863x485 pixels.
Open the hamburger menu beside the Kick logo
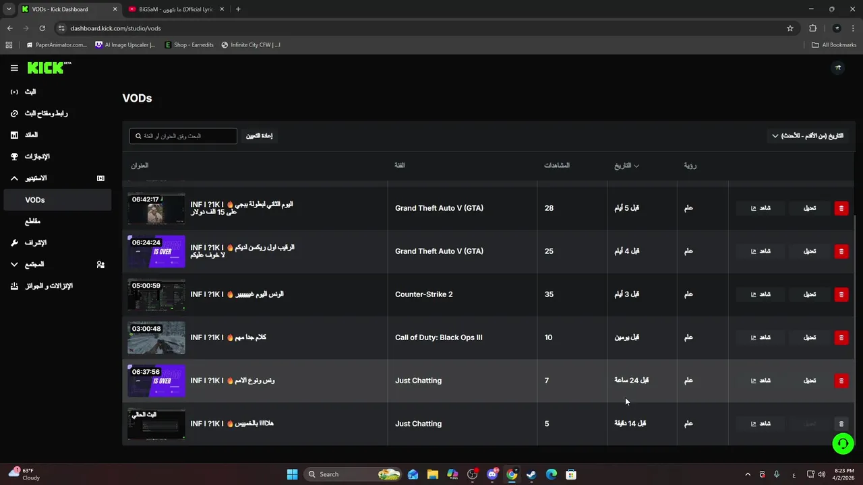14,68
